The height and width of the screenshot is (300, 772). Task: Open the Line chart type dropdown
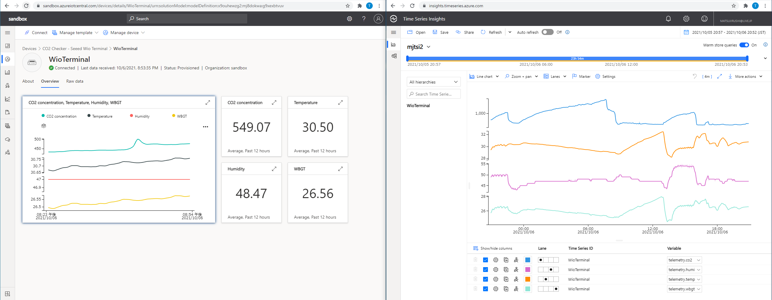pyautogui.click(x=484, y=77)
